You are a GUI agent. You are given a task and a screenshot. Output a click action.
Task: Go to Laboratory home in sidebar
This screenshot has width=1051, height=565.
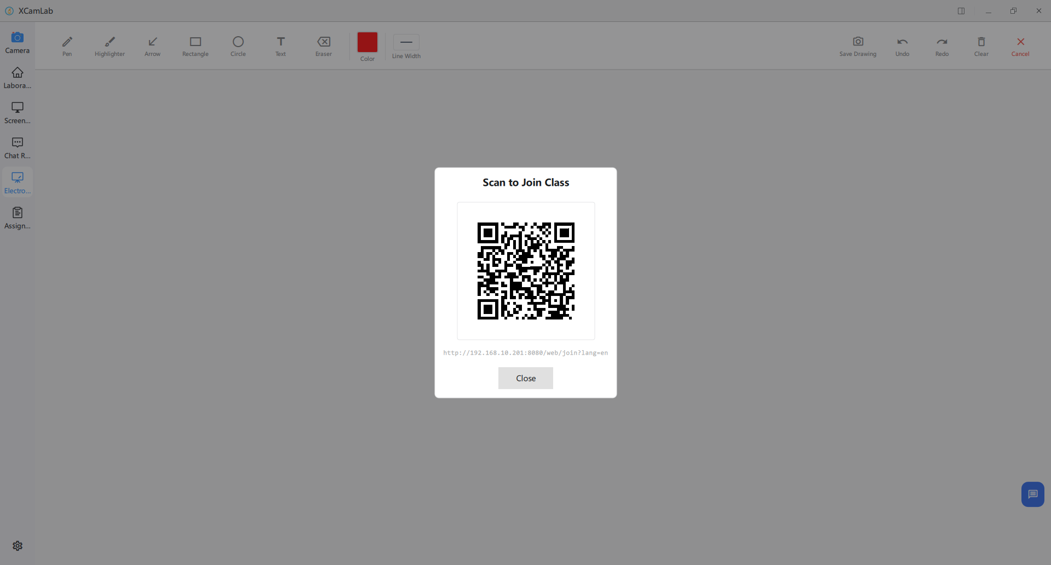pos(18,77)
